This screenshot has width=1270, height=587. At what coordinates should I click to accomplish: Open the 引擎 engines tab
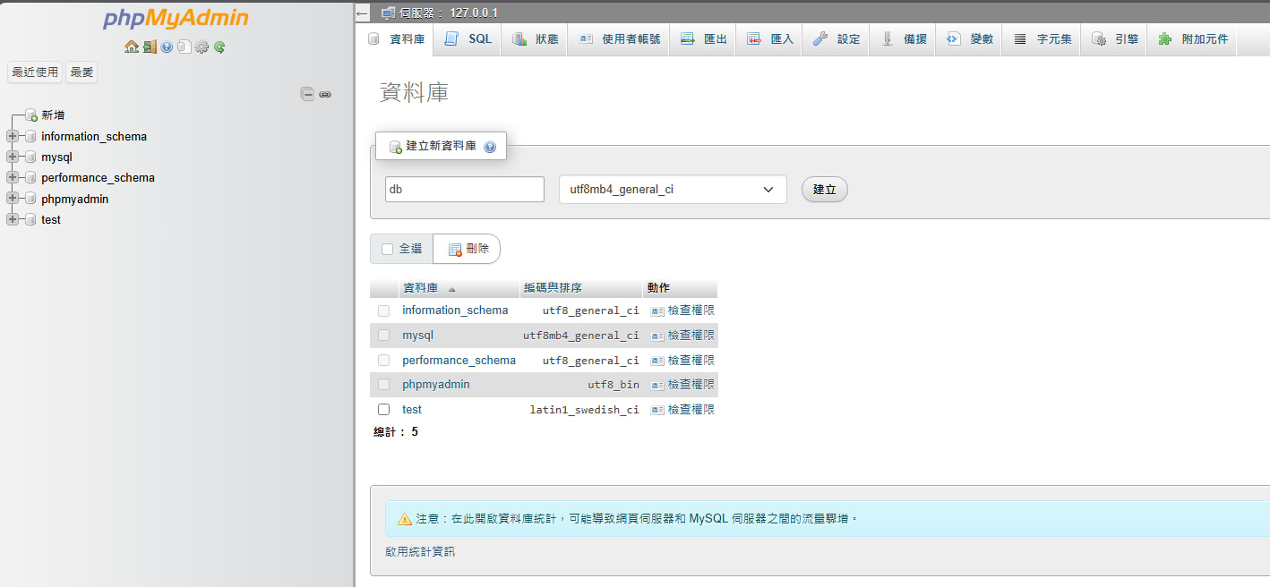tap(1114, 39)
